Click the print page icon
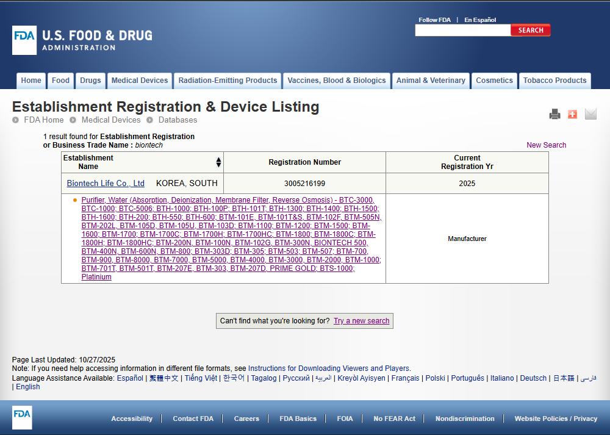This screenshot has height=435, width=610. (554, 114)
